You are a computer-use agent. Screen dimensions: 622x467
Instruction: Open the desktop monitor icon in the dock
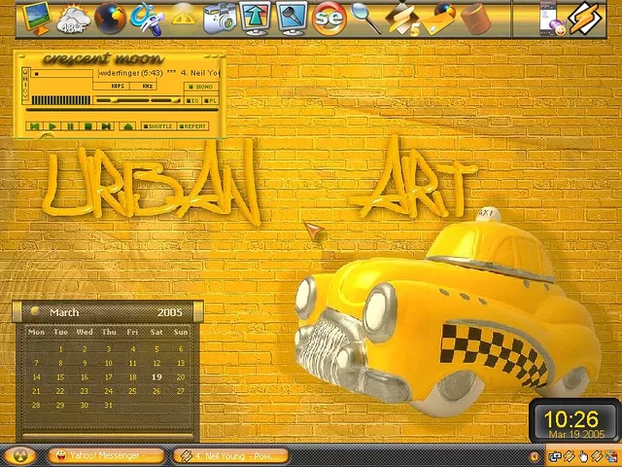point(37,18)
